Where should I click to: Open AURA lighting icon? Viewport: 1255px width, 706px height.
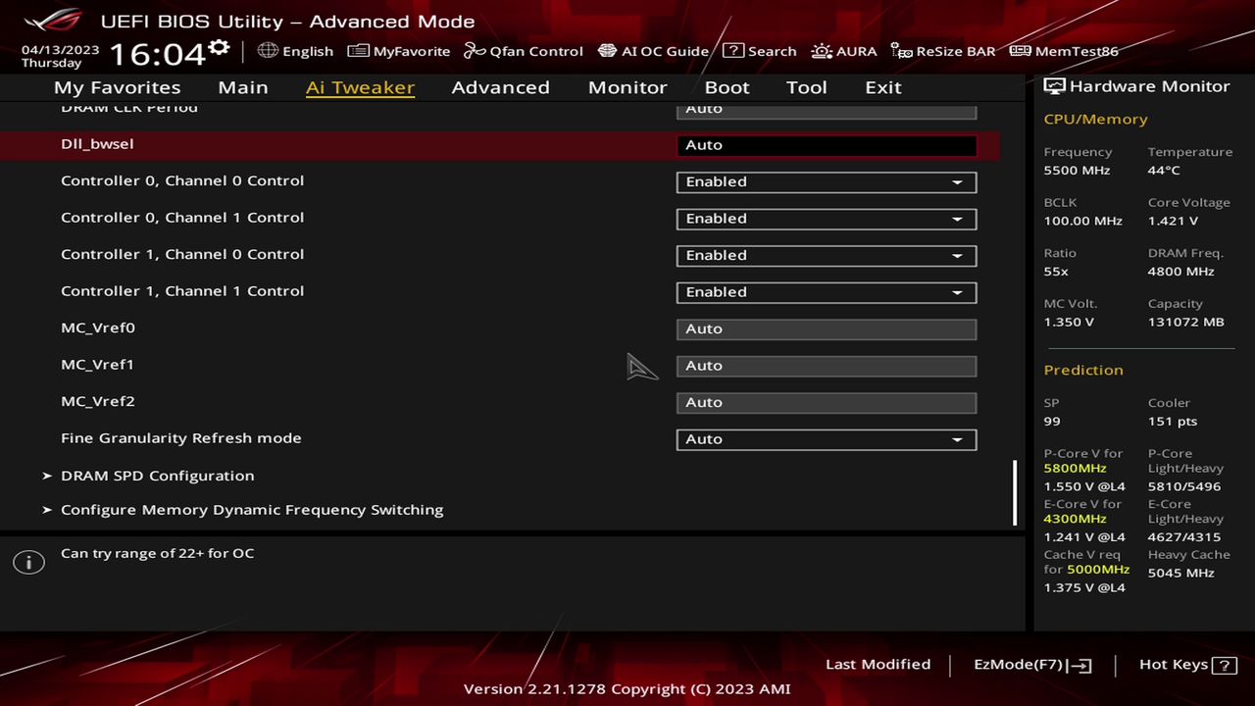pos(822,51)
